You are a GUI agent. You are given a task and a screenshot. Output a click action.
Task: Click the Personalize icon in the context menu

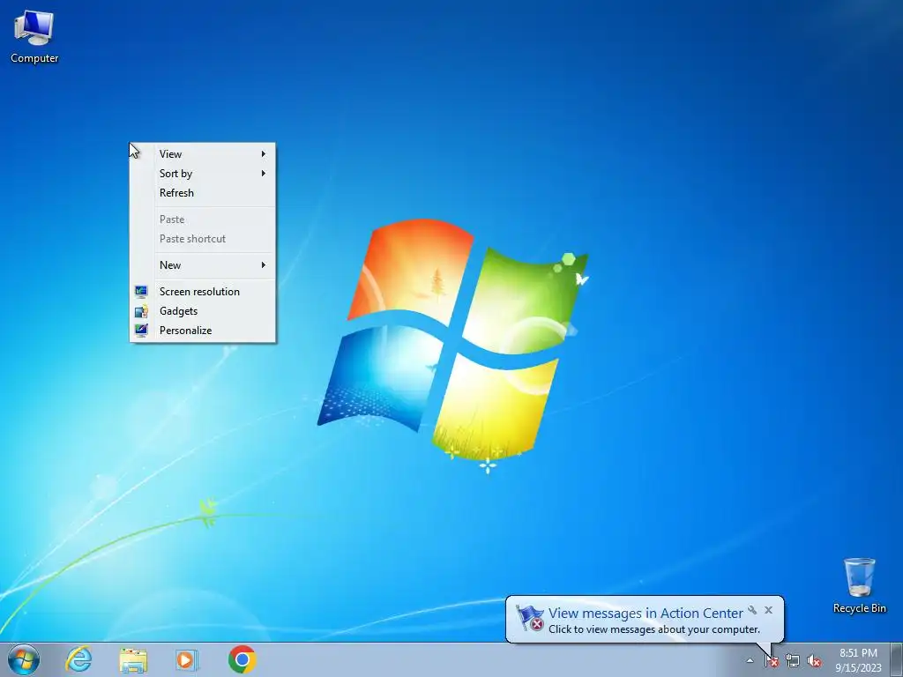click(x=141, y=331)
